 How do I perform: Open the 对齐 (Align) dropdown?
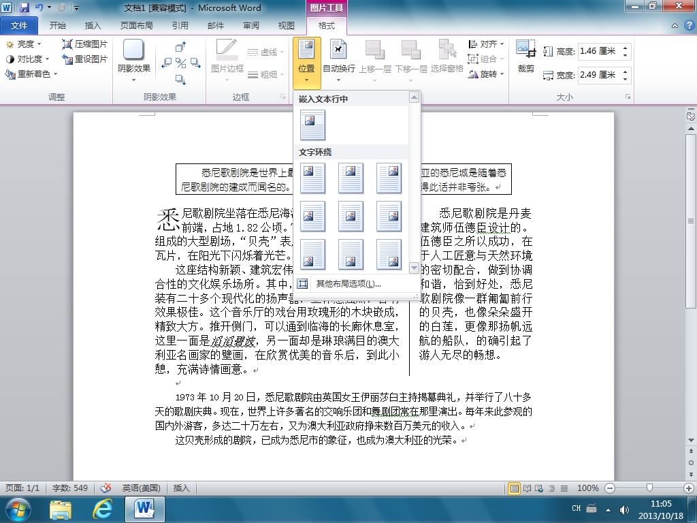(486, 44)
